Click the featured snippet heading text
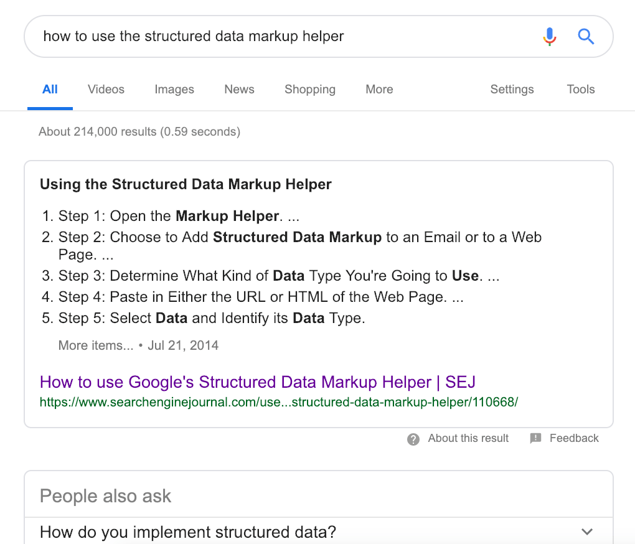This screenshot has height=544, width=635. (186, 185)
